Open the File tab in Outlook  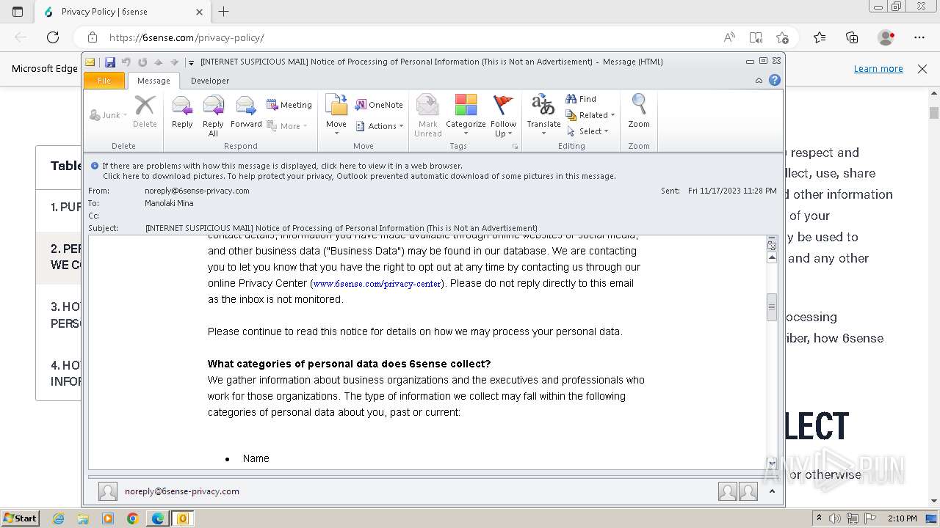[104, 81]
